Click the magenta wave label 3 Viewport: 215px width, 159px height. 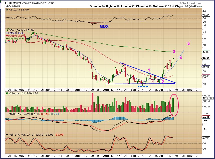pos(174,52)
